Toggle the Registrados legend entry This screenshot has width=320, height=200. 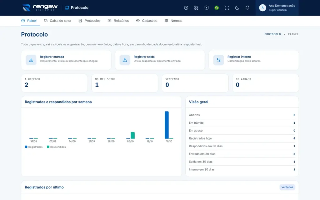pos(34,147)
